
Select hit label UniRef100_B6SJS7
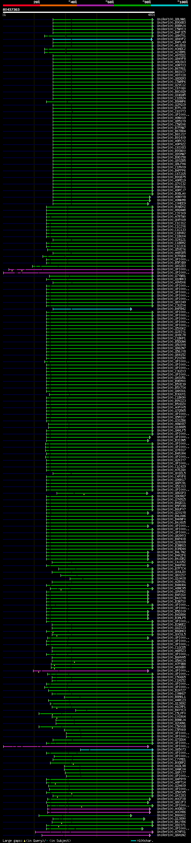click(171, 135)
